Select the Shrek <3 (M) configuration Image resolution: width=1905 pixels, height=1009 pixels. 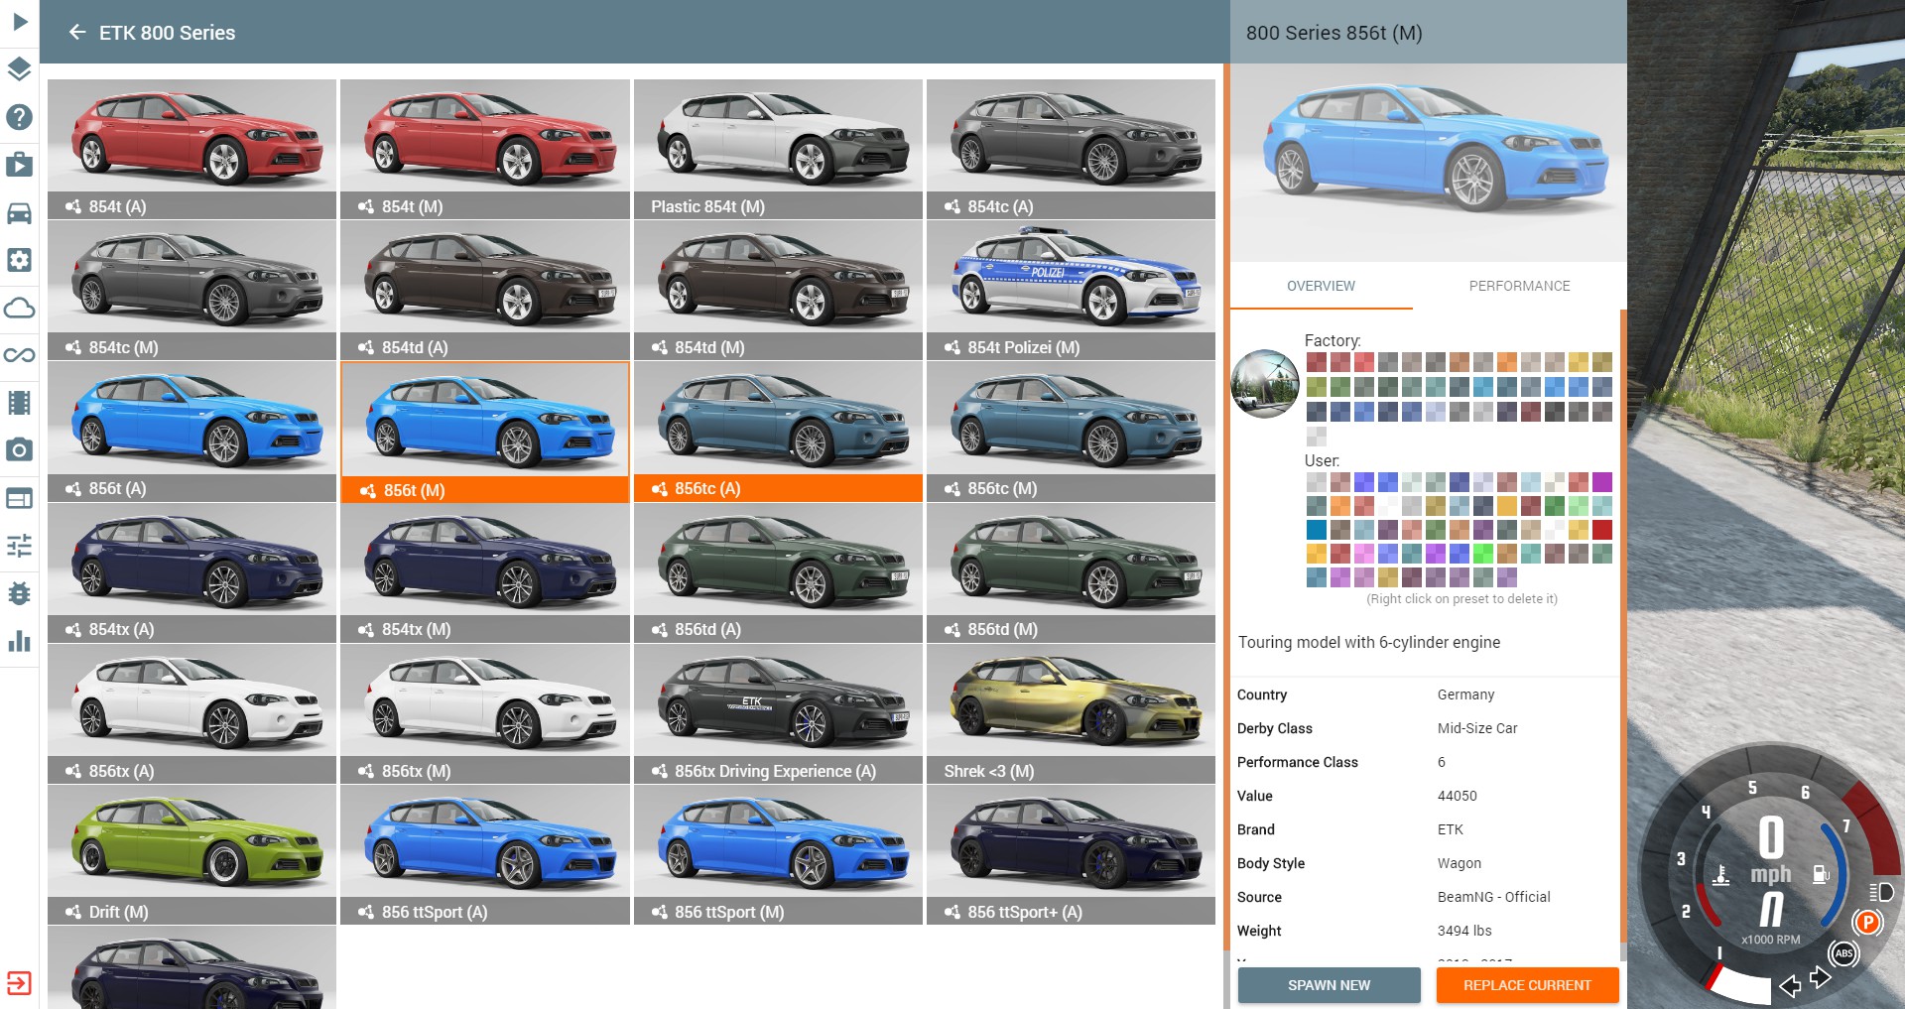(1071, 713)
